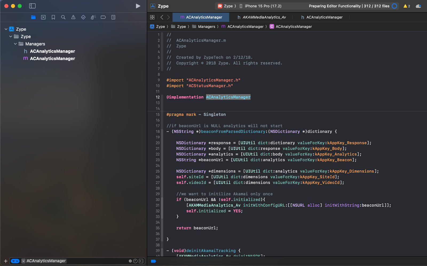Viewport: 427px width, 266px height.
Task: Click the Zype group breadcrumb in jump bar
Action: (x=179, y=26)
